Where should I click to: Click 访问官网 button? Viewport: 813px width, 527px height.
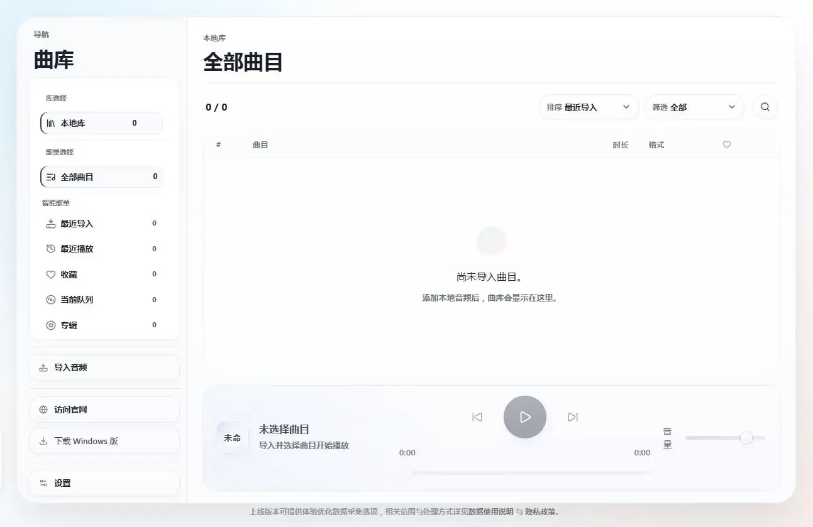pyautogui.click(x=104, y=410)
